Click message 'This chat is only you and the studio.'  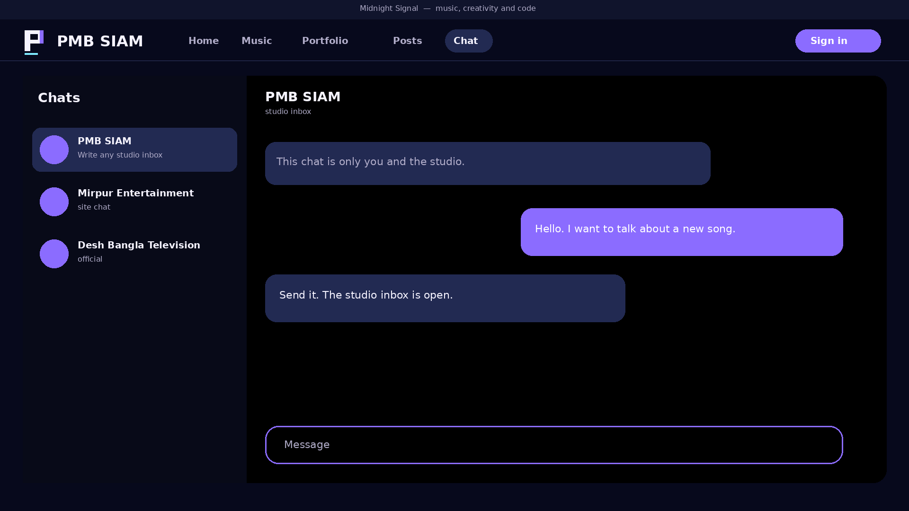point(488,163)
